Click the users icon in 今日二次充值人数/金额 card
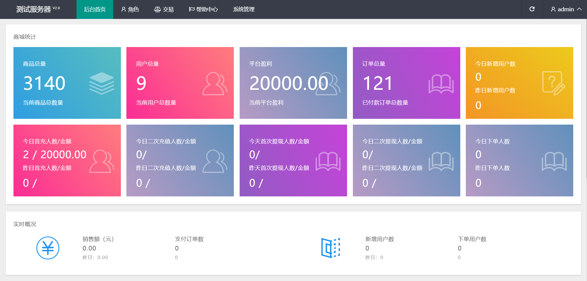This screenshot has height=281, width=587. coord(215,161)
